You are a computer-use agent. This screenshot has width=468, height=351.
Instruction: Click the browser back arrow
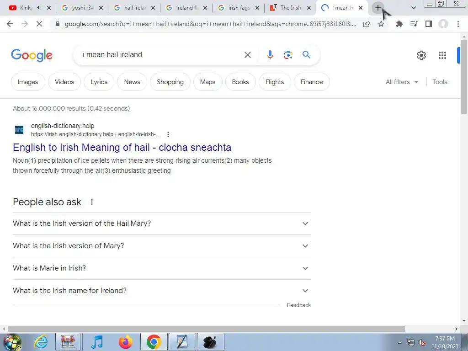click(10, 24)
